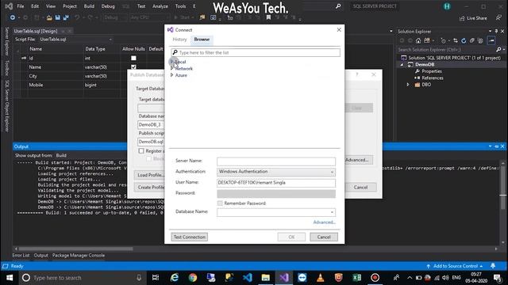Screen dimensions: 508x285
Task: Click Load Profile button in Publish dialog
Action: 149,175
